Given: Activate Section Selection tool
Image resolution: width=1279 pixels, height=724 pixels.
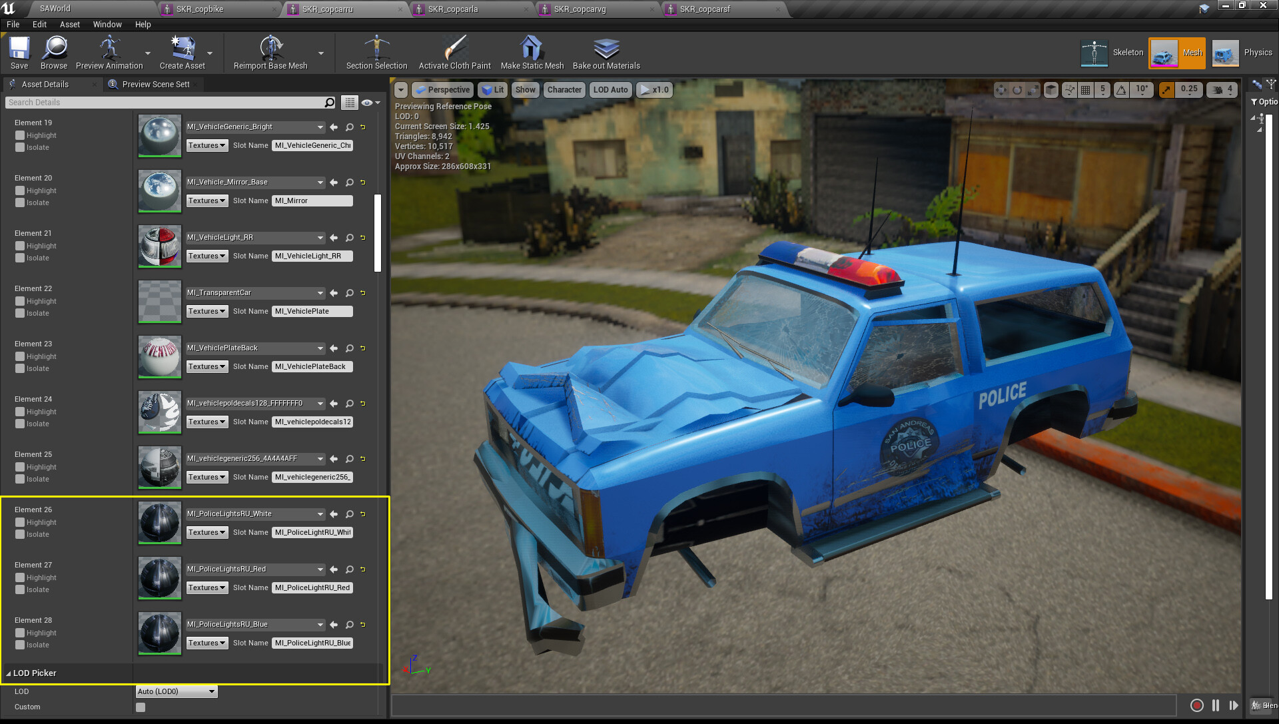Looking at the screenshot, I should click(376, 53).
